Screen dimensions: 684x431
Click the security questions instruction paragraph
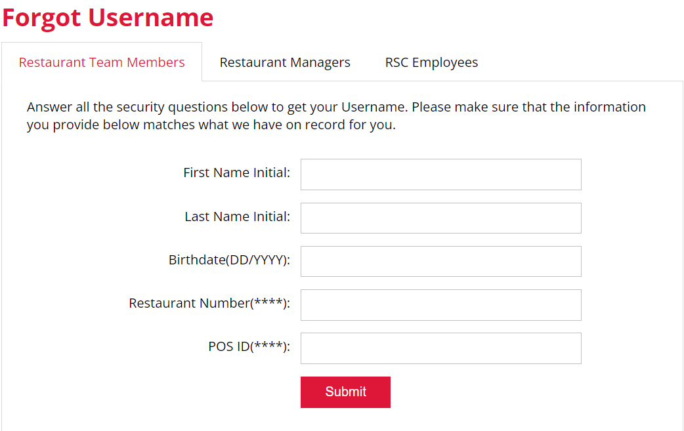(336, 115)
